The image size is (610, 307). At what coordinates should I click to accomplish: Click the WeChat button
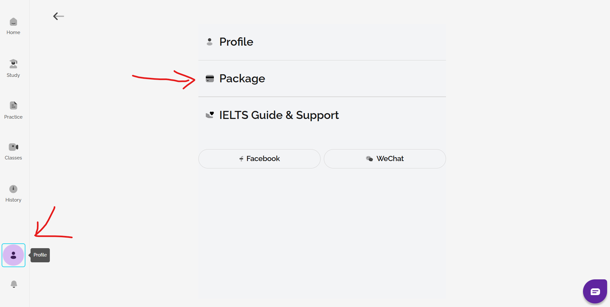(x=385, y=159)
